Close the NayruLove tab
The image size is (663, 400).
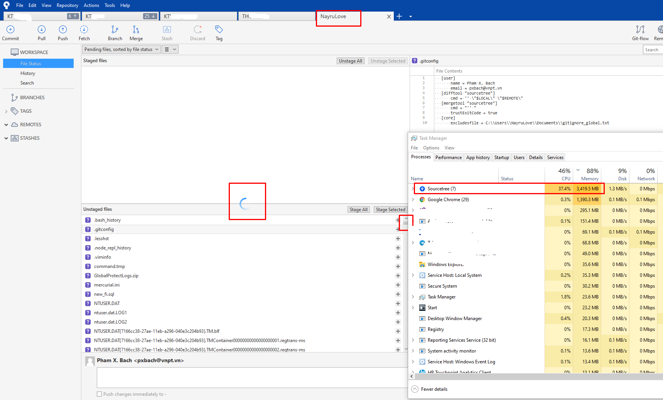(x=389, y=17)
